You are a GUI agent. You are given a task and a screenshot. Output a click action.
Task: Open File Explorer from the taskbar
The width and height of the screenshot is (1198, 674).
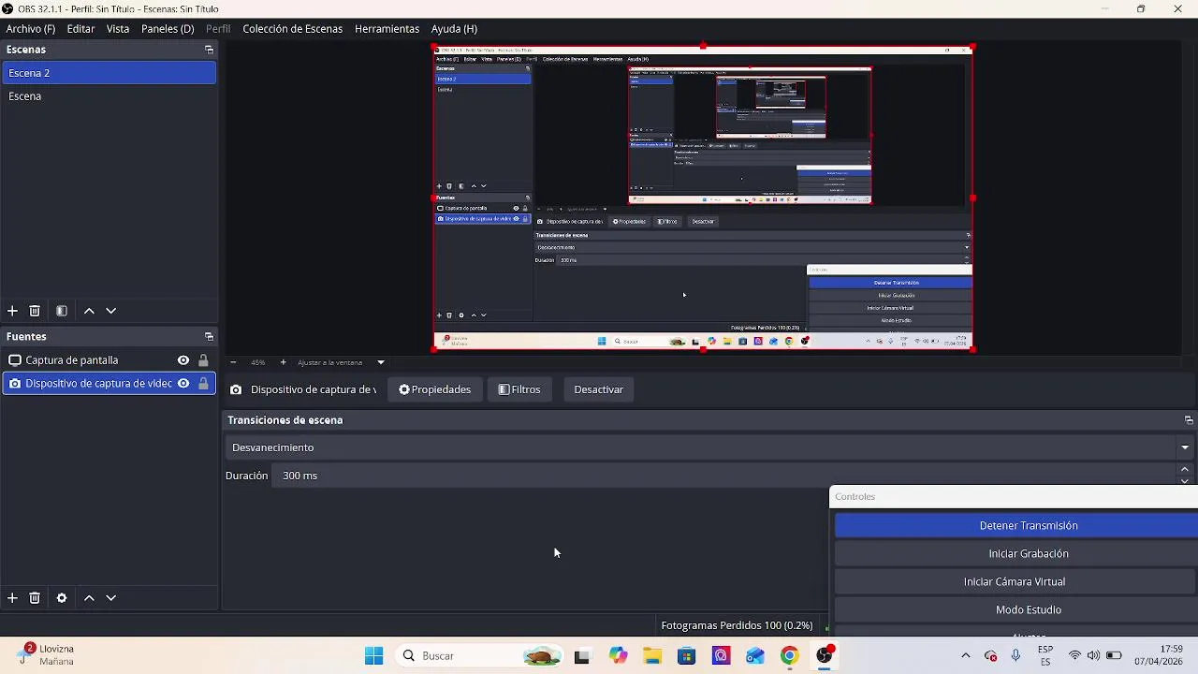coord(652,656)
